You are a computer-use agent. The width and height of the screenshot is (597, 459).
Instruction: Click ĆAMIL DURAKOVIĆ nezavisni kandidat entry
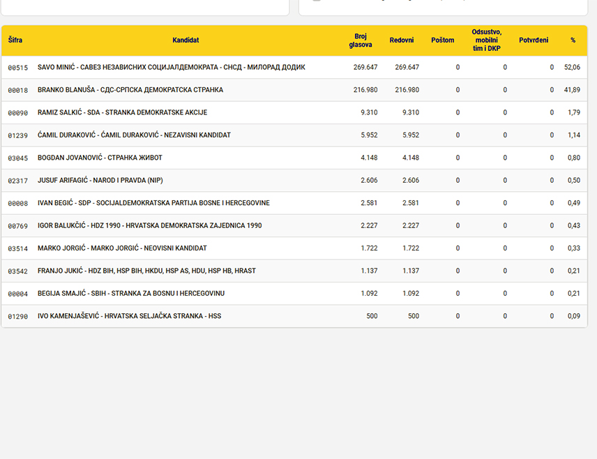pyautogui.click(x=134, y=135)
